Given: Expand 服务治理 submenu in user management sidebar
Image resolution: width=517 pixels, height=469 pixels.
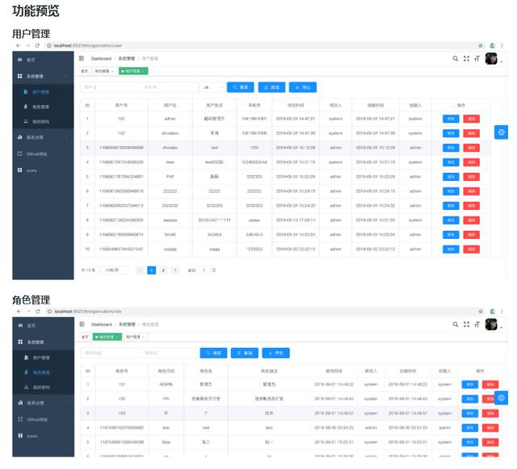Looking at the screenshot, I should coord(43,137).
